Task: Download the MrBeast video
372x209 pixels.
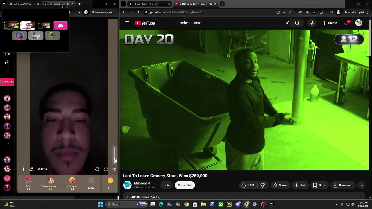Action: click(343, 185)
